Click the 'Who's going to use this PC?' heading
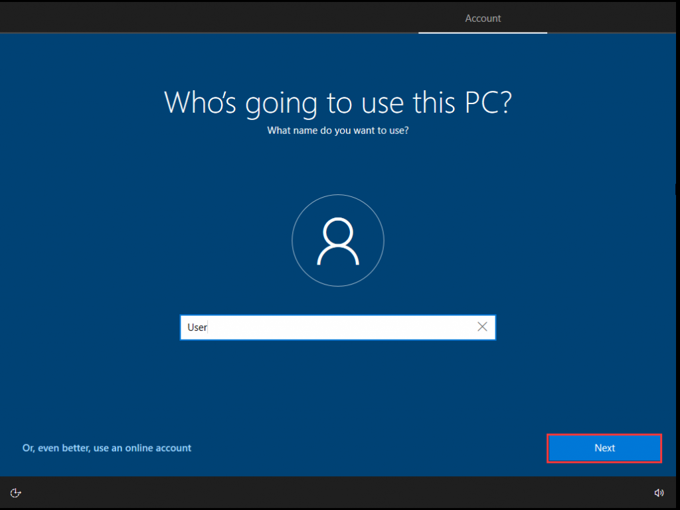 [338, 103]
